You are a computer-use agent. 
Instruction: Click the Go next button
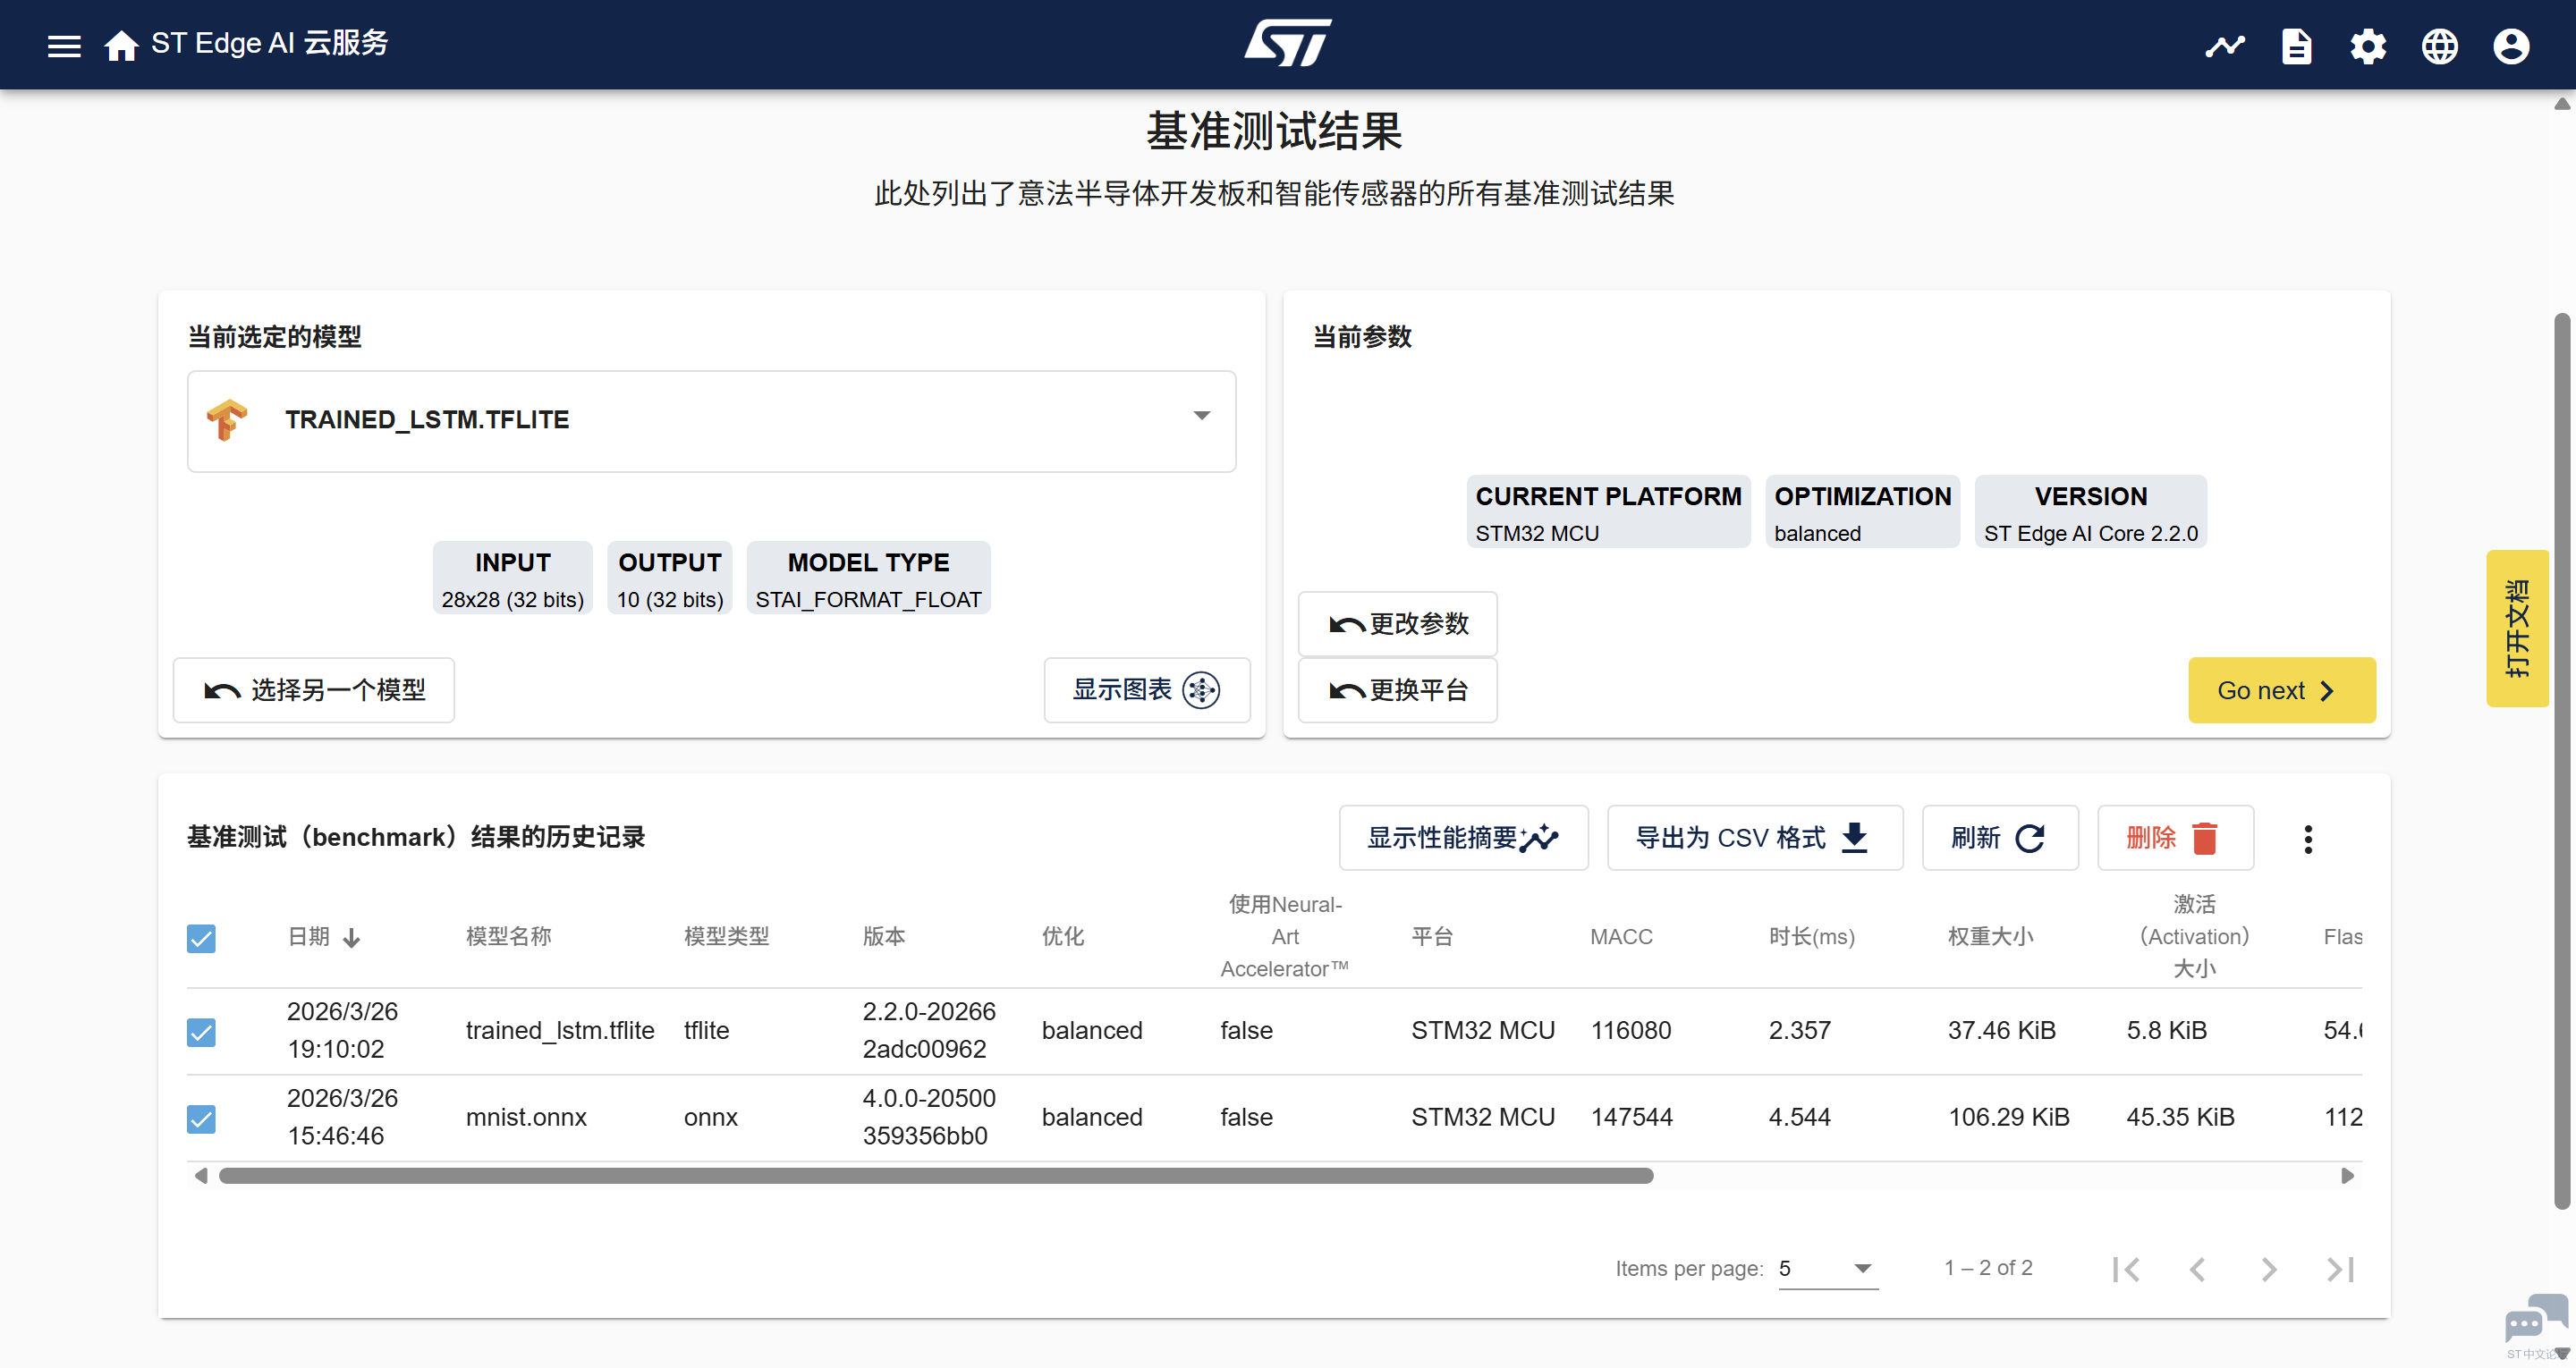tap(2280, 690)
